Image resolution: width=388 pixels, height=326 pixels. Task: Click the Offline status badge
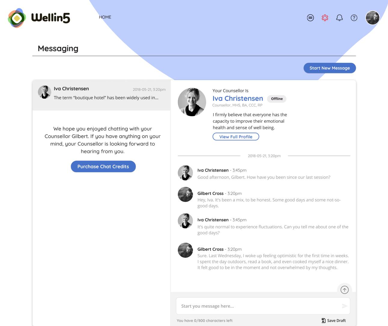[x=277, y=99]
